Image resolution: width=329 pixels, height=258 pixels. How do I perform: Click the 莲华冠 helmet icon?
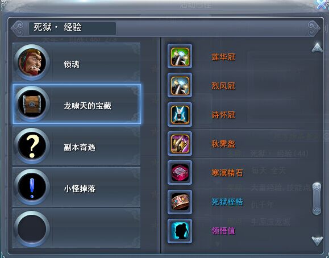[180, 56]
